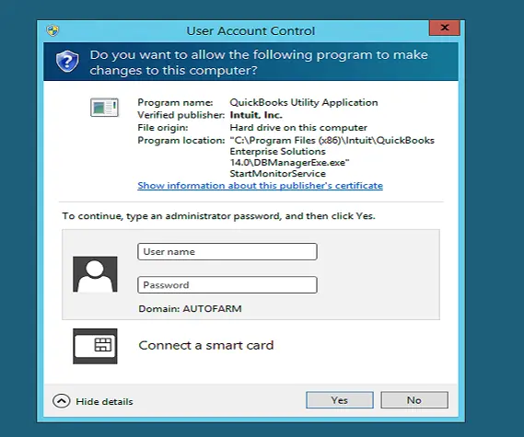Close the User Account Control dialog
The height and width of the screenshot is (437, 524).
445,28
